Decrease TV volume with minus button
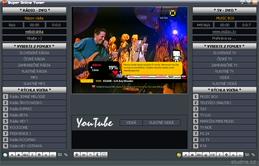The width and height of the screenshot is (259, 166). 240,155
